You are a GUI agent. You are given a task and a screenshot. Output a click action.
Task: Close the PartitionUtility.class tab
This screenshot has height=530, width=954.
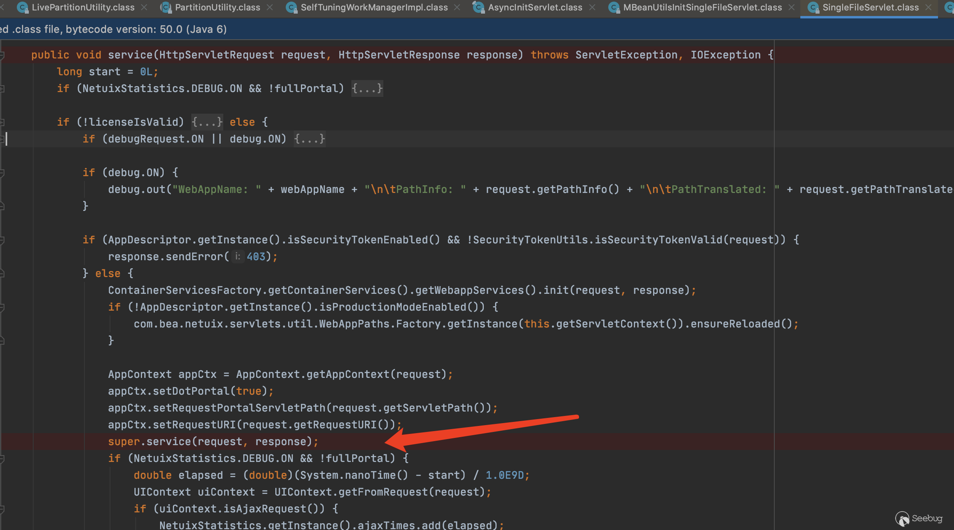tap(270, 8)
